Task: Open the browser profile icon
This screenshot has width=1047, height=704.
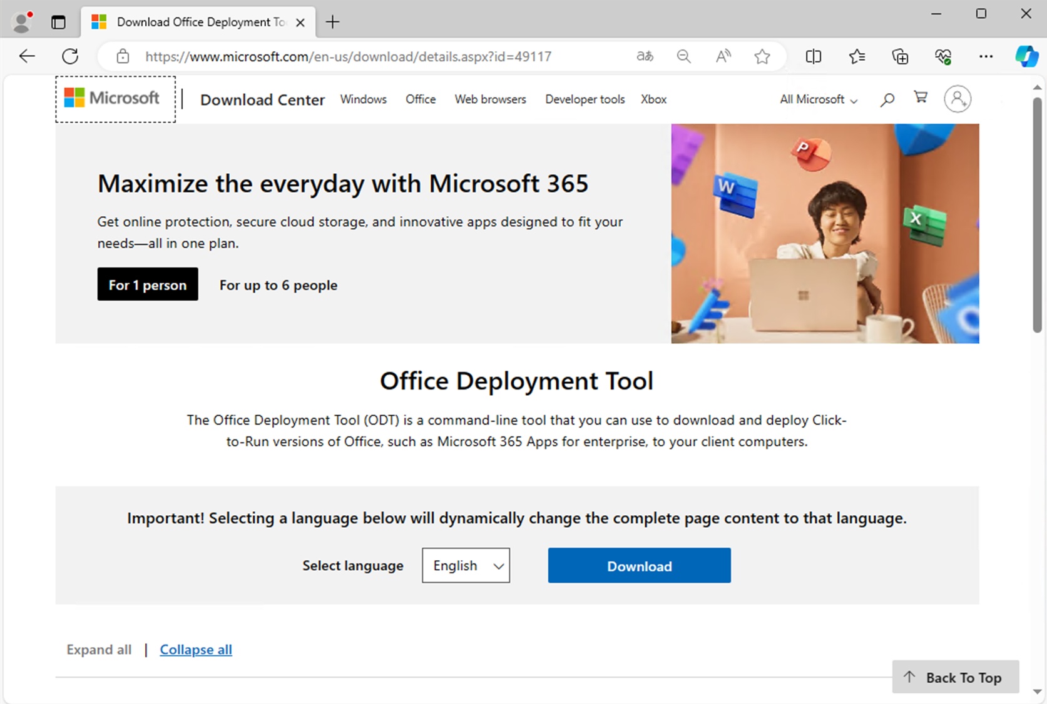Action: pos(23,22)
